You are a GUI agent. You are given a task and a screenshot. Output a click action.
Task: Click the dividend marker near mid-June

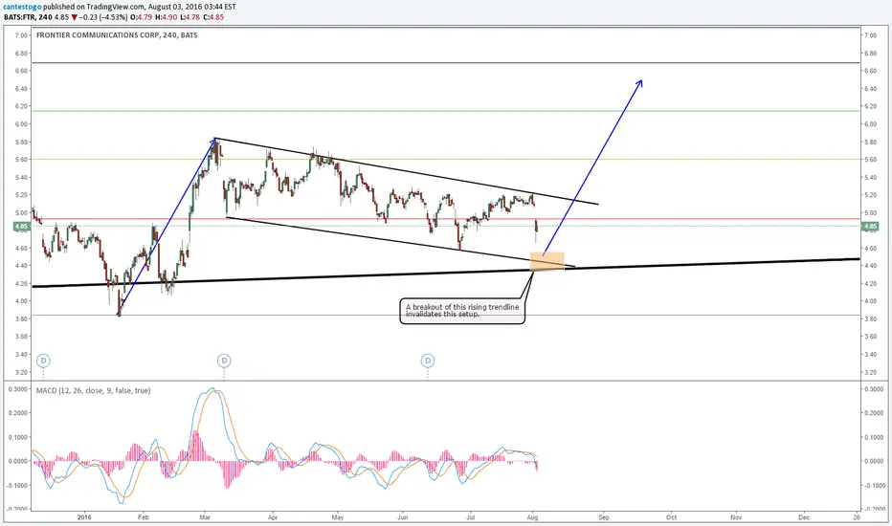[x=428, y=361]
